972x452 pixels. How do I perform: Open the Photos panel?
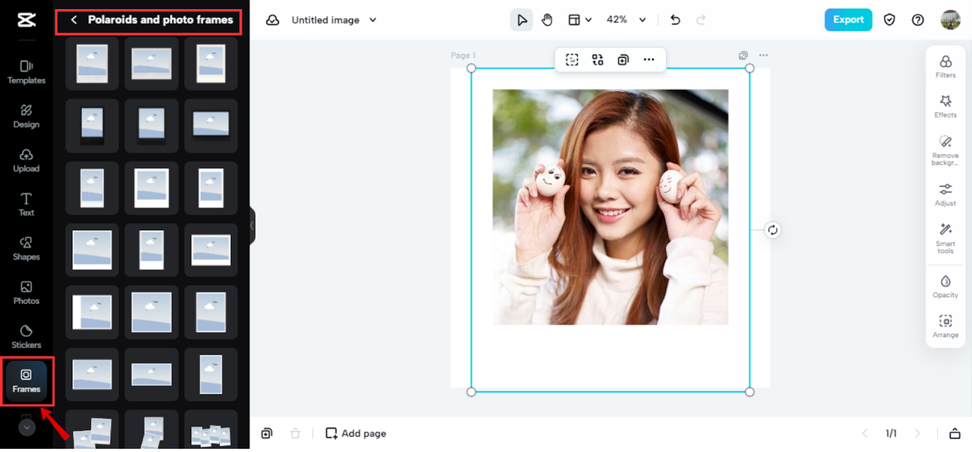coord(27,292)
